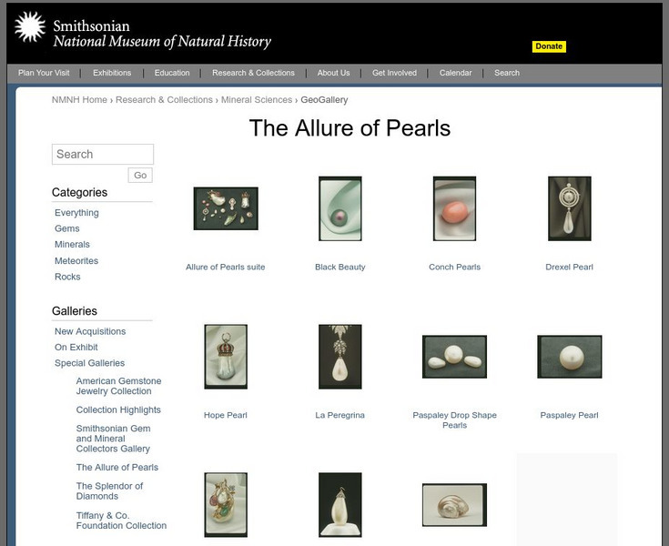Select the La Peregrina pearl image

tap(340, 357)
